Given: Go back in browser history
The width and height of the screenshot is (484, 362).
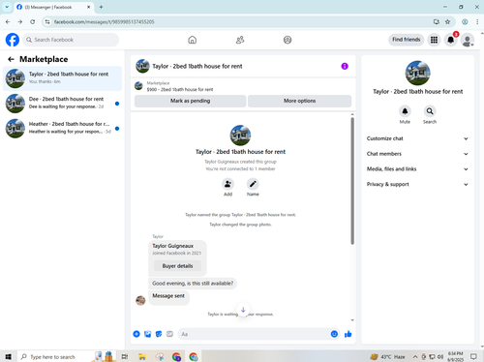Looking at the screenshot, I should 8,22.
